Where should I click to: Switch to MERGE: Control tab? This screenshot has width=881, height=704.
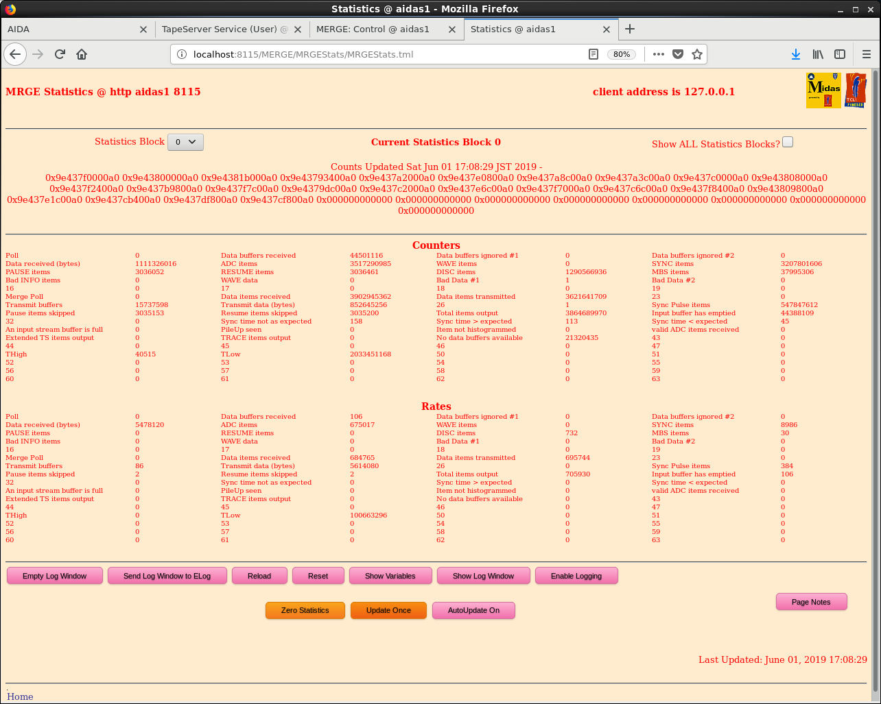pyautogui.click(x=373, y=29)
